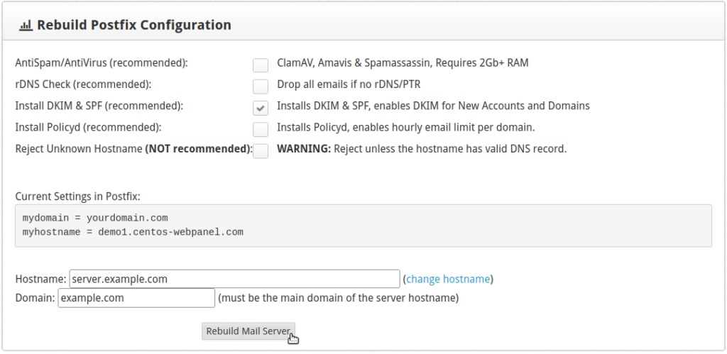Select the Install DKIM & SPF label text

click(x=99, y=106)
